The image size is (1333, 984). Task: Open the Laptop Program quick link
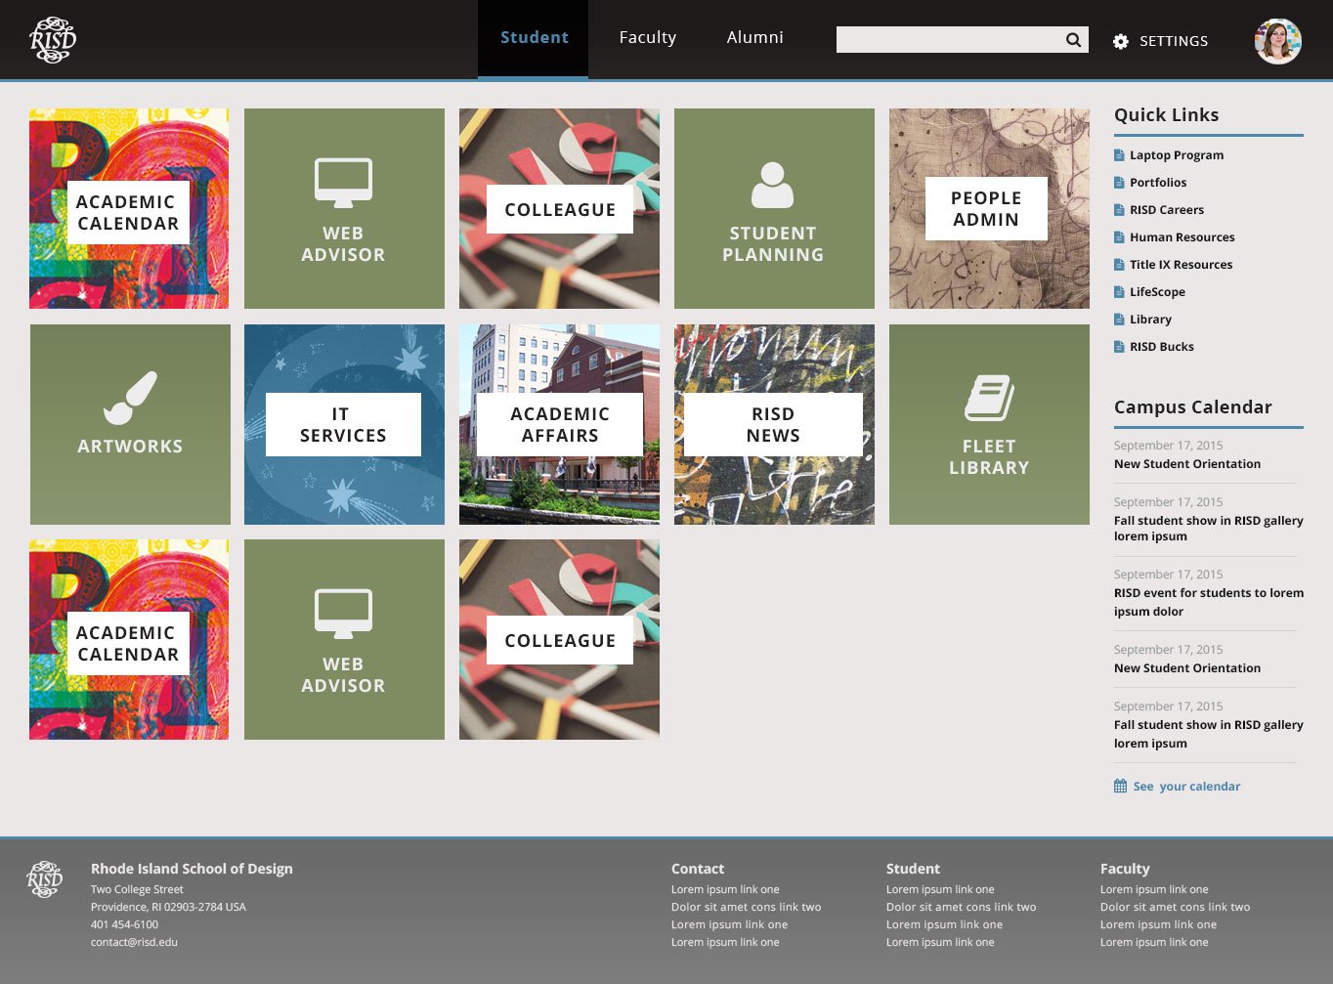pos(1176,155)
